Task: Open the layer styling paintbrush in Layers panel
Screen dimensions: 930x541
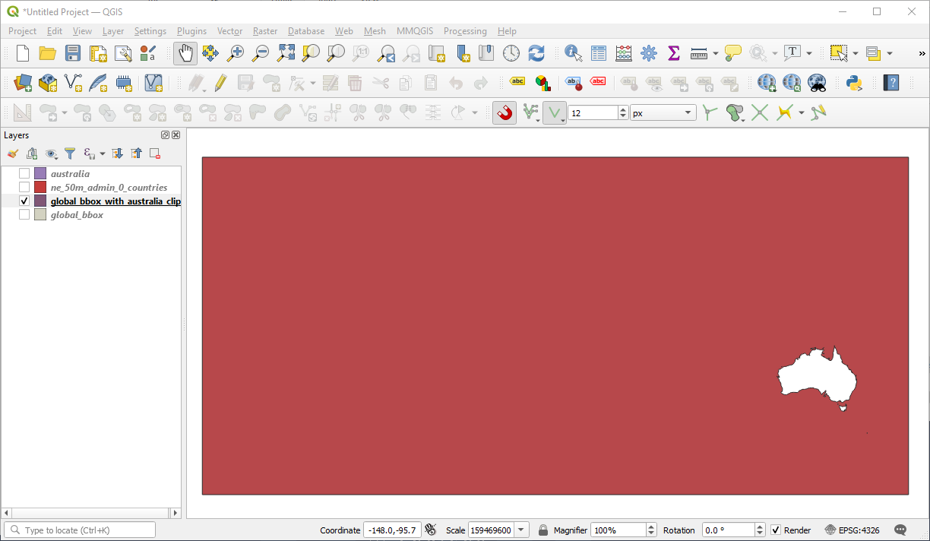Action: click(x=13, y=153)
